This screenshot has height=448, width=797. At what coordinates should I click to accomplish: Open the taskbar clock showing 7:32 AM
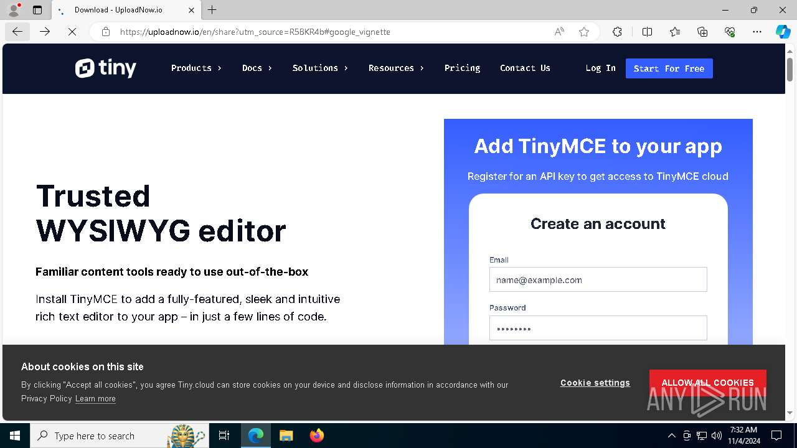tap(743, 436)
